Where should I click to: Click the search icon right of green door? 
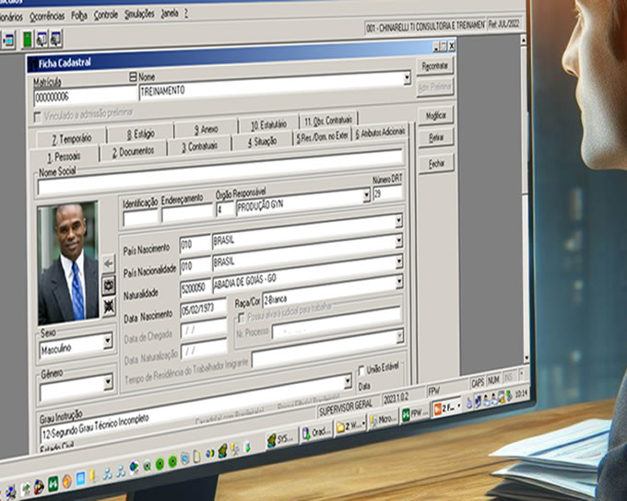41,40
